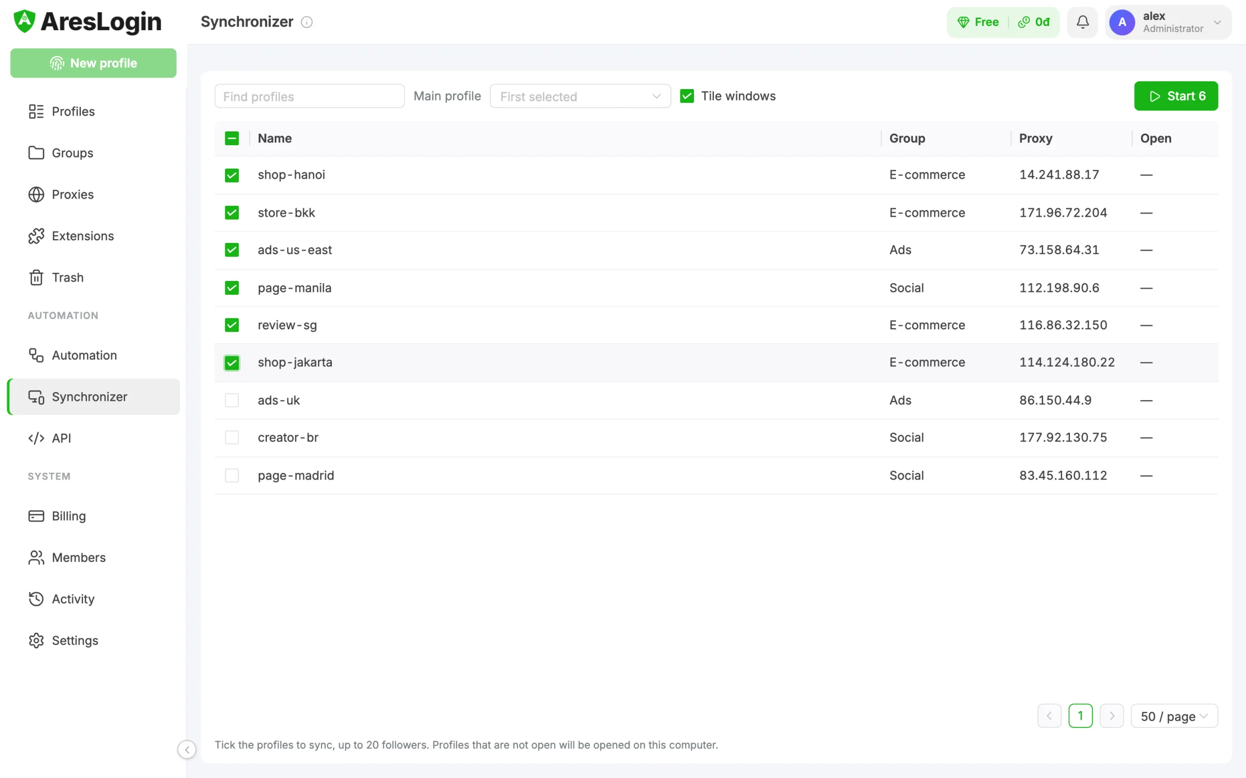Viewport: 1246px width, 778px height.
Task: Open Activity history icon in sidebar
Action: [x=36, y=599]
